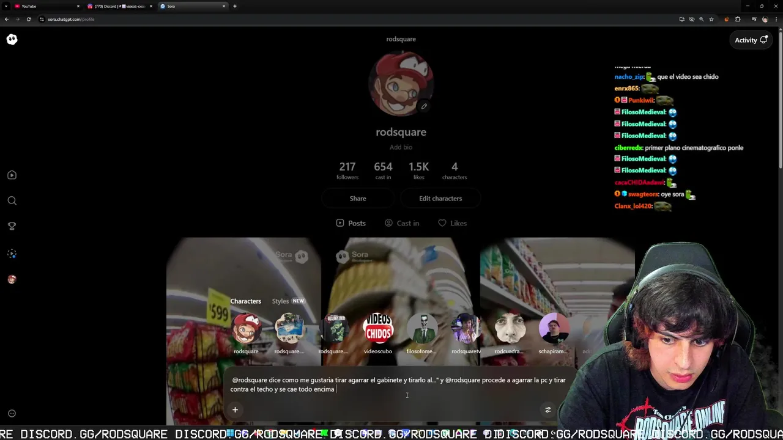Open the browser extensions puzzle icon

[738, 19]
